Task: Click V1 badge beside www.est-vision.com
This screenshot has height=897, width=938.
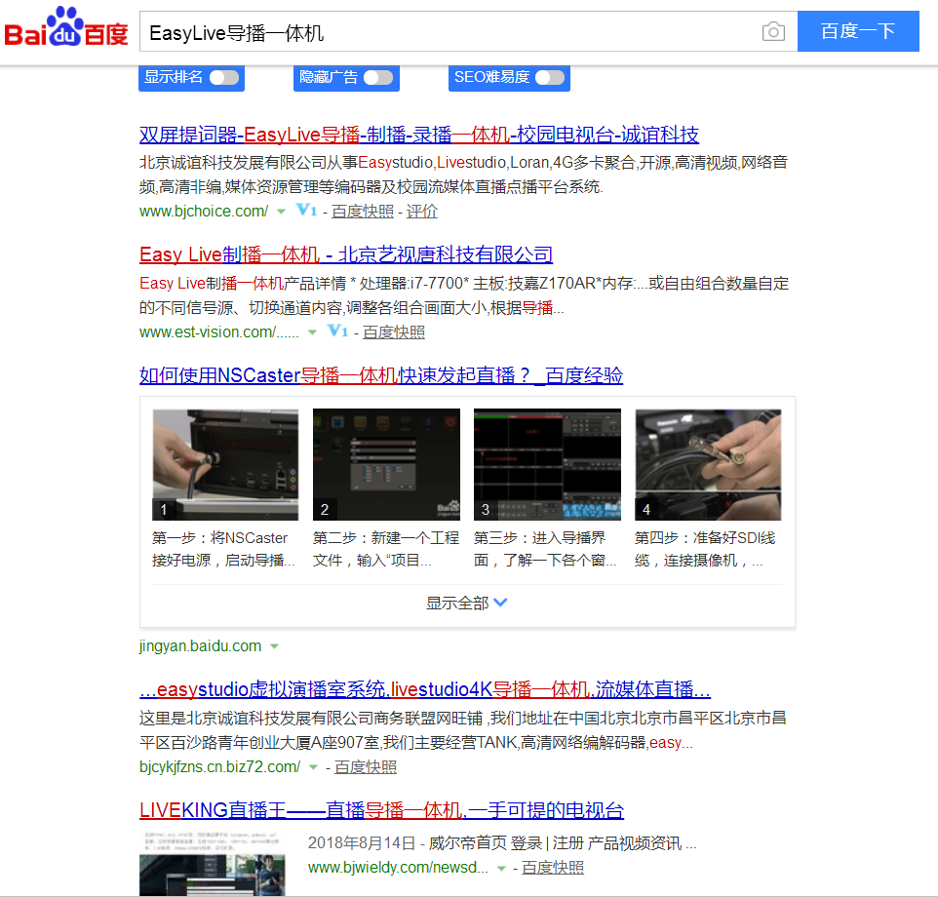Action: click(337, 331)
